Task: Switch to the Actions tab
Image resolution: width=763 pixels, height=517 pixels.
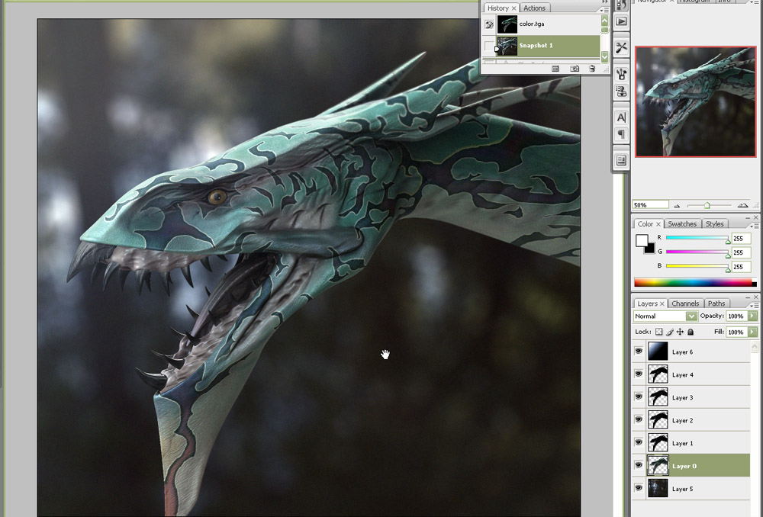Action: click(534, 8)
